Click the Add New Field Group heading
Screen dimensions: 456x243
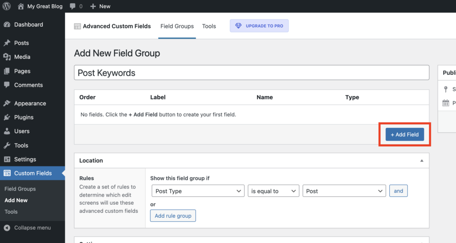pyautogui.click(x=117, y=53)
